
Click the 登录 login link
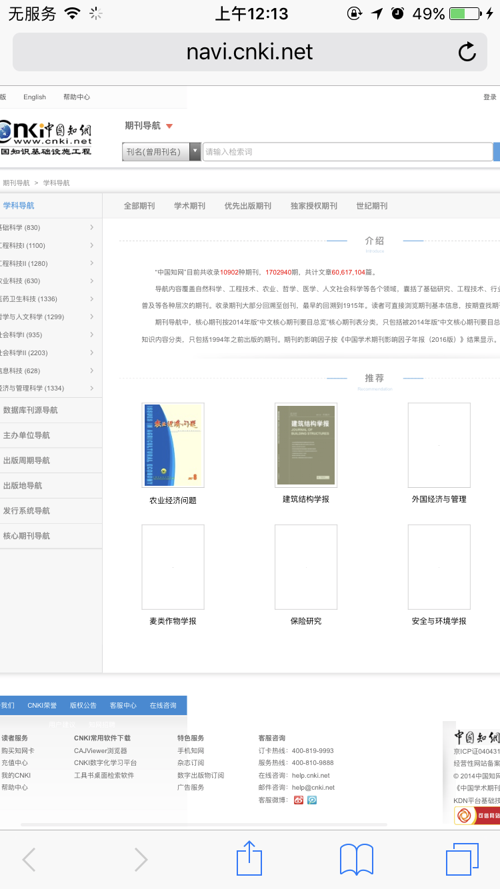click(490, 97)
